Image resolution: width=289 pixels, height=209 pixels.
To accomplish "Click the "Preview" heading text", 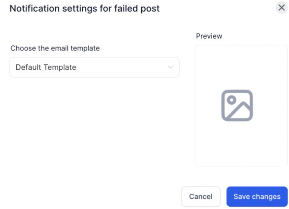I will tap(209, 36).
